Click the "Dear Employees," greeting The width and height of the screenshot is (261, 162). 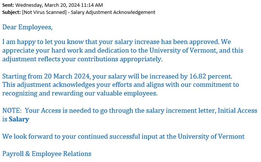[x=27, y=27]
